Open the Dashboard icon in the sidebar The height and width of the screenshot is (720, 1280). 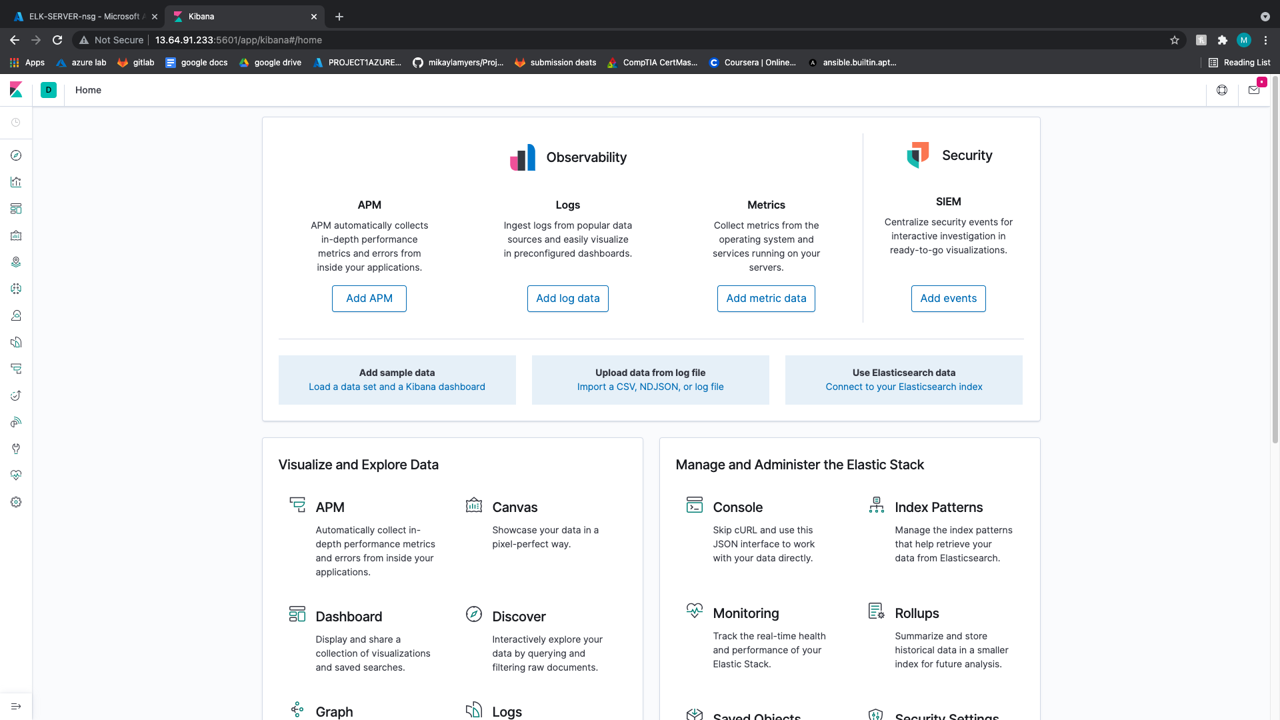(16, 209)
